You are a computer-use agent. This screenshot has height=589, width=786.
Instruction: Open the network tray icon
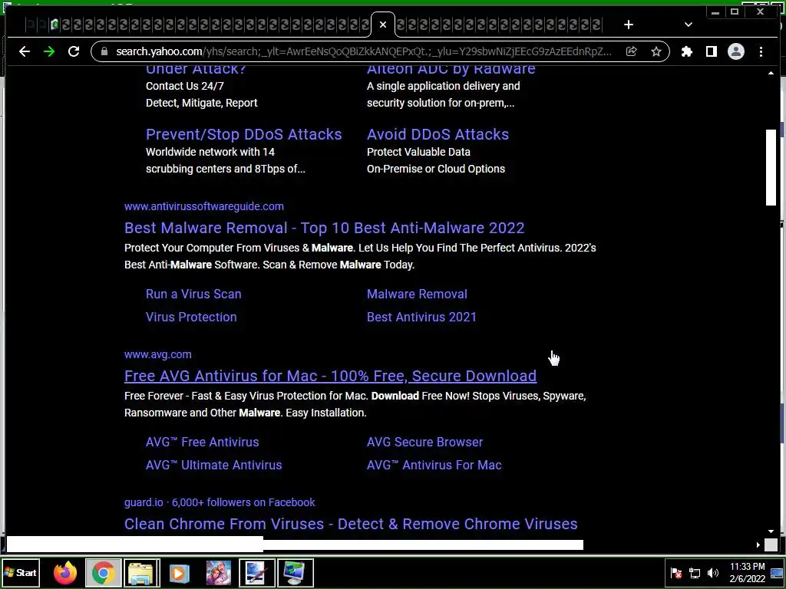click(695, 573)
